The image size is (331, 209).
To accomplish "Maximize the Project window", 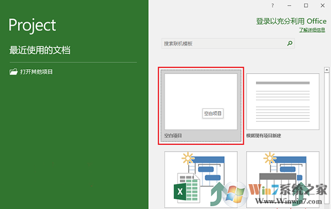I will point(306,6).
